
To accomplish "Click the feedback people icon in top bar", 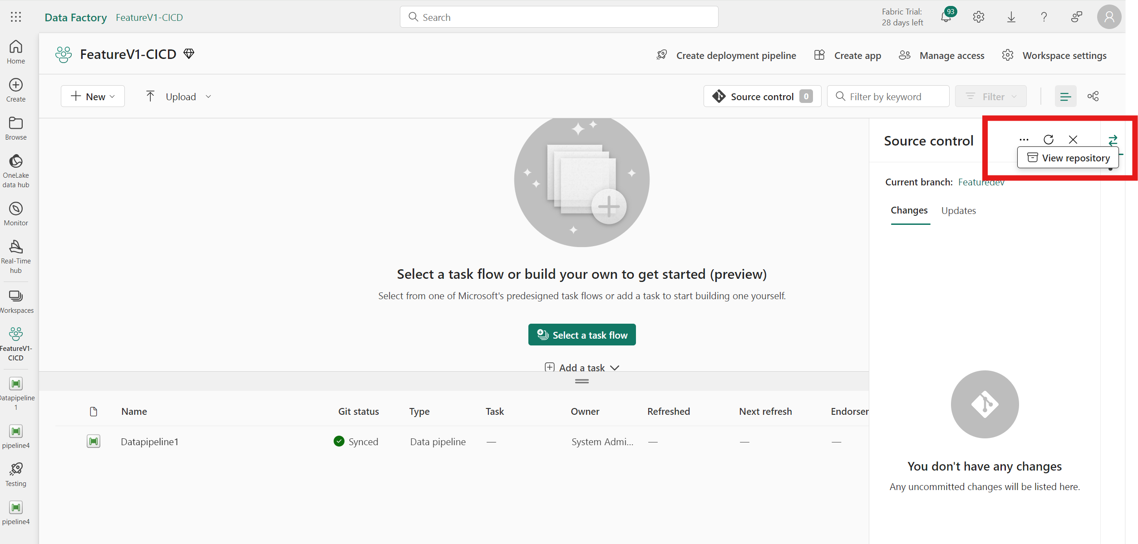I will (x=1077, y=17).
